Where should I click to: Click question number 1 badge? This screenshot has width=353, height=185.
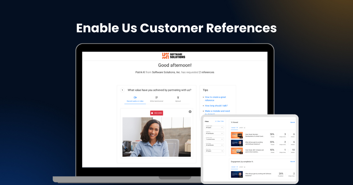click(122, 90)
